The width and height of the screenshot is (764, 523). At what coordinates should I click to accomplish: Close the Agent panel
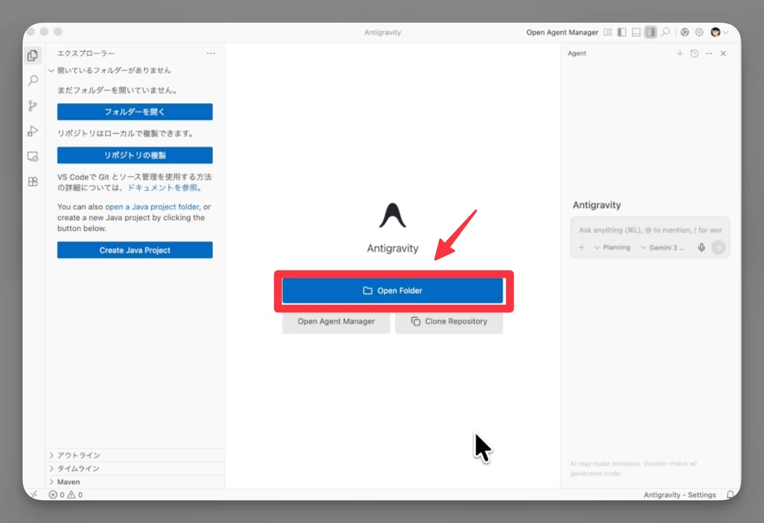tap(723, 53)
